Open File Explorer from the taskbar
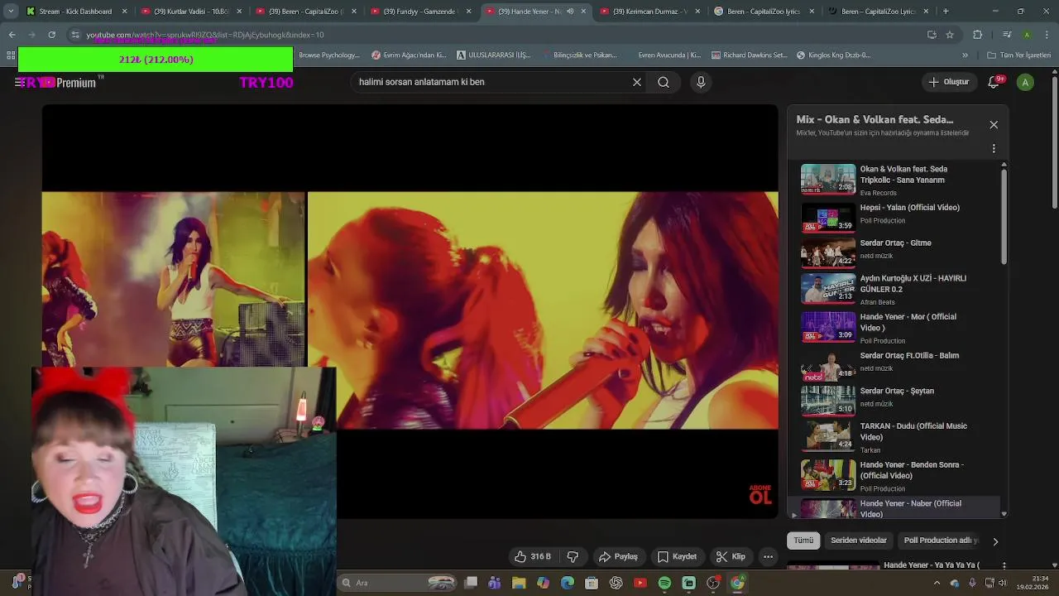 (519, 583)
